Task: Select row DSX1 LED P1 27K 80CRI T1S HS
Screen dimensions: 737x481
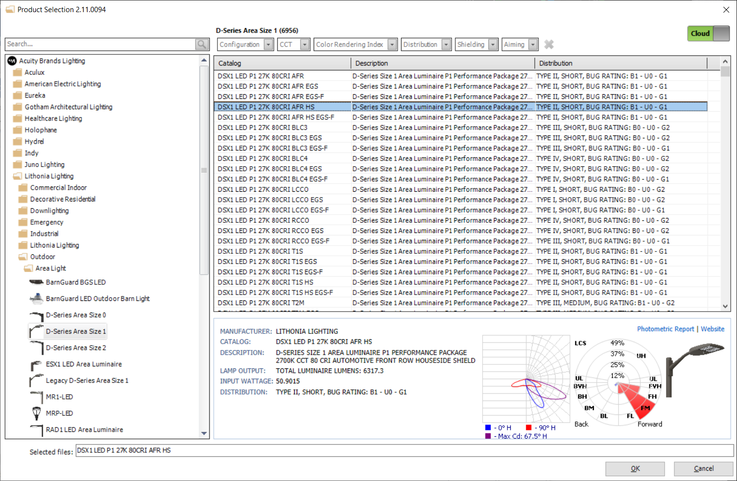Action: coord(460,282)
